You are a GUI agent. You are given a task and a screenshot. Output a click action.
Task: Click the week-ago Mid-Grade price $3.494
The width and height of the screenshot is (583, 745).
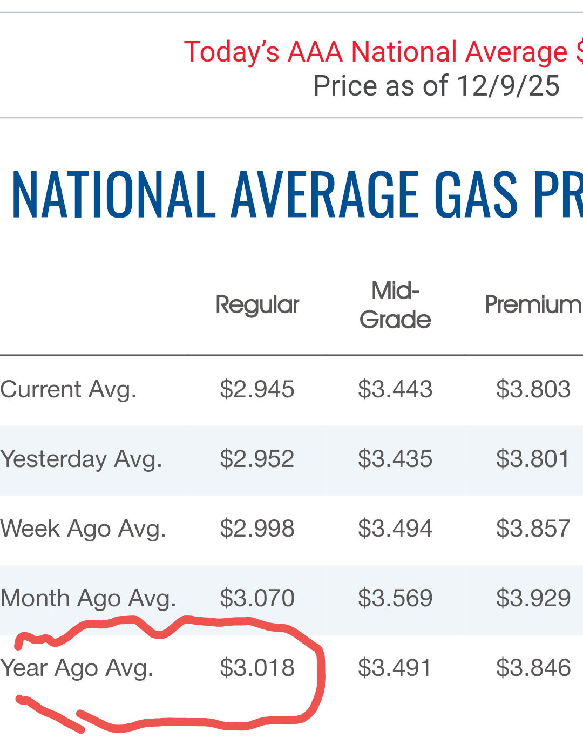[395, 529]
